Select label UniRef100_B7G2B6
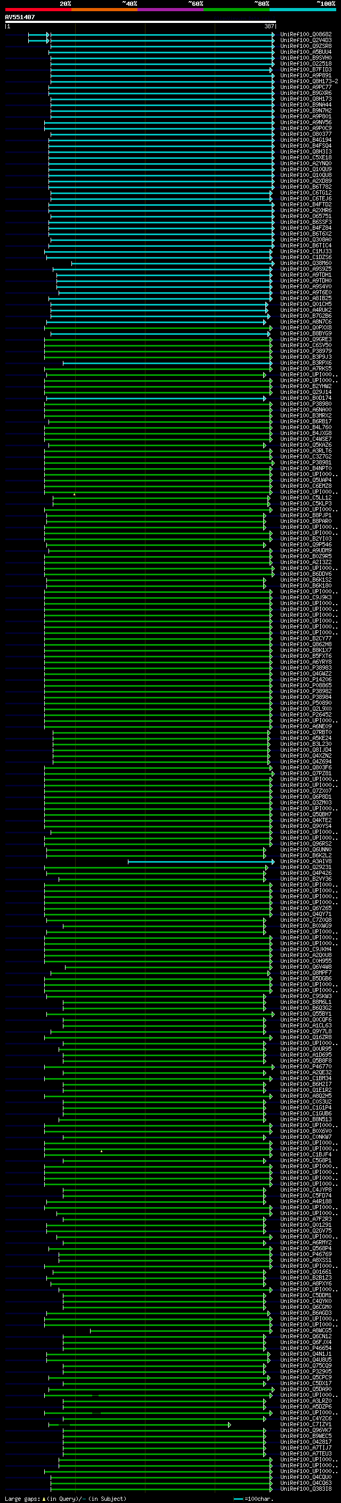This screenshot has width=341, height=1503. (x=305, y=316)
